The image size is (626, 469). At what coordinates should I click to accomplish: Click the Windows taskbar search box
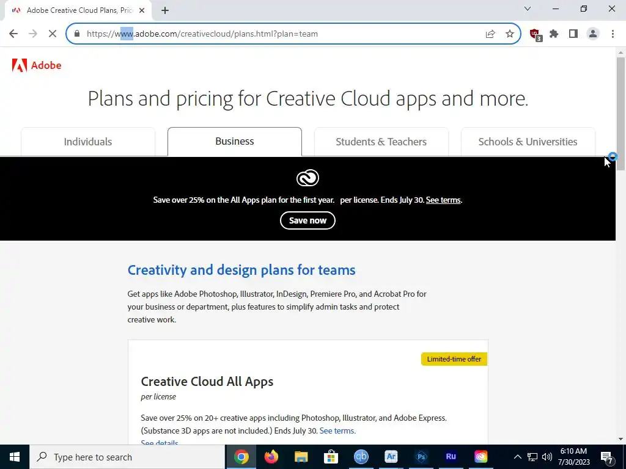tap(127, 457)
